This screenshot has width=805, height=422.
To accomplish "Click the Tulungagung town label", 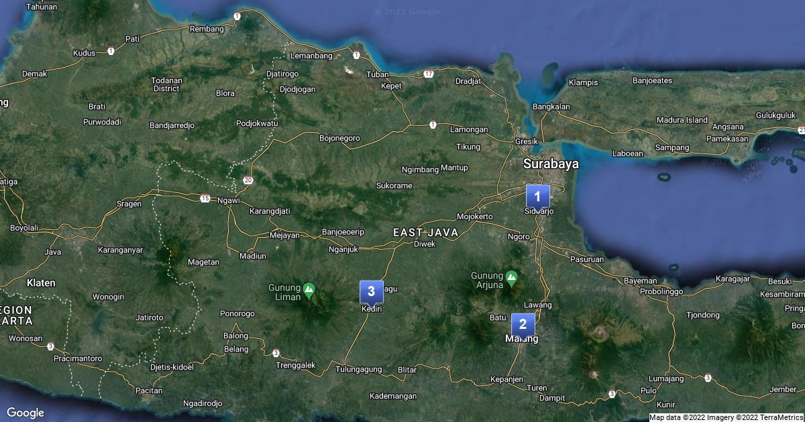I will tap(358, 369).
